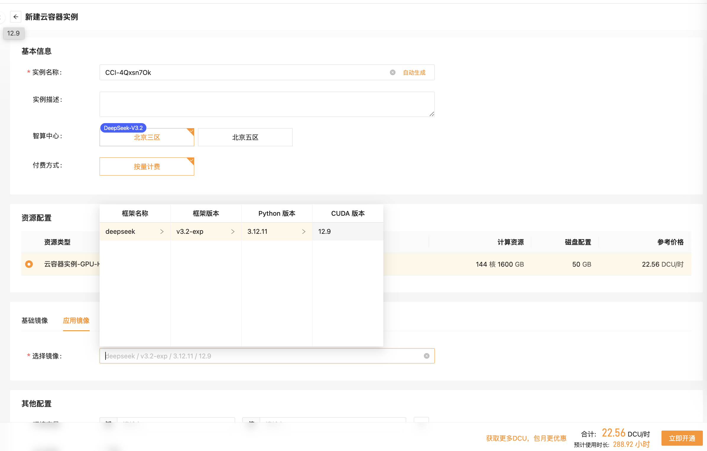707x451 pixels.
Task: Click chevron next to v3.2-exp version
Action: pos(233,232)
